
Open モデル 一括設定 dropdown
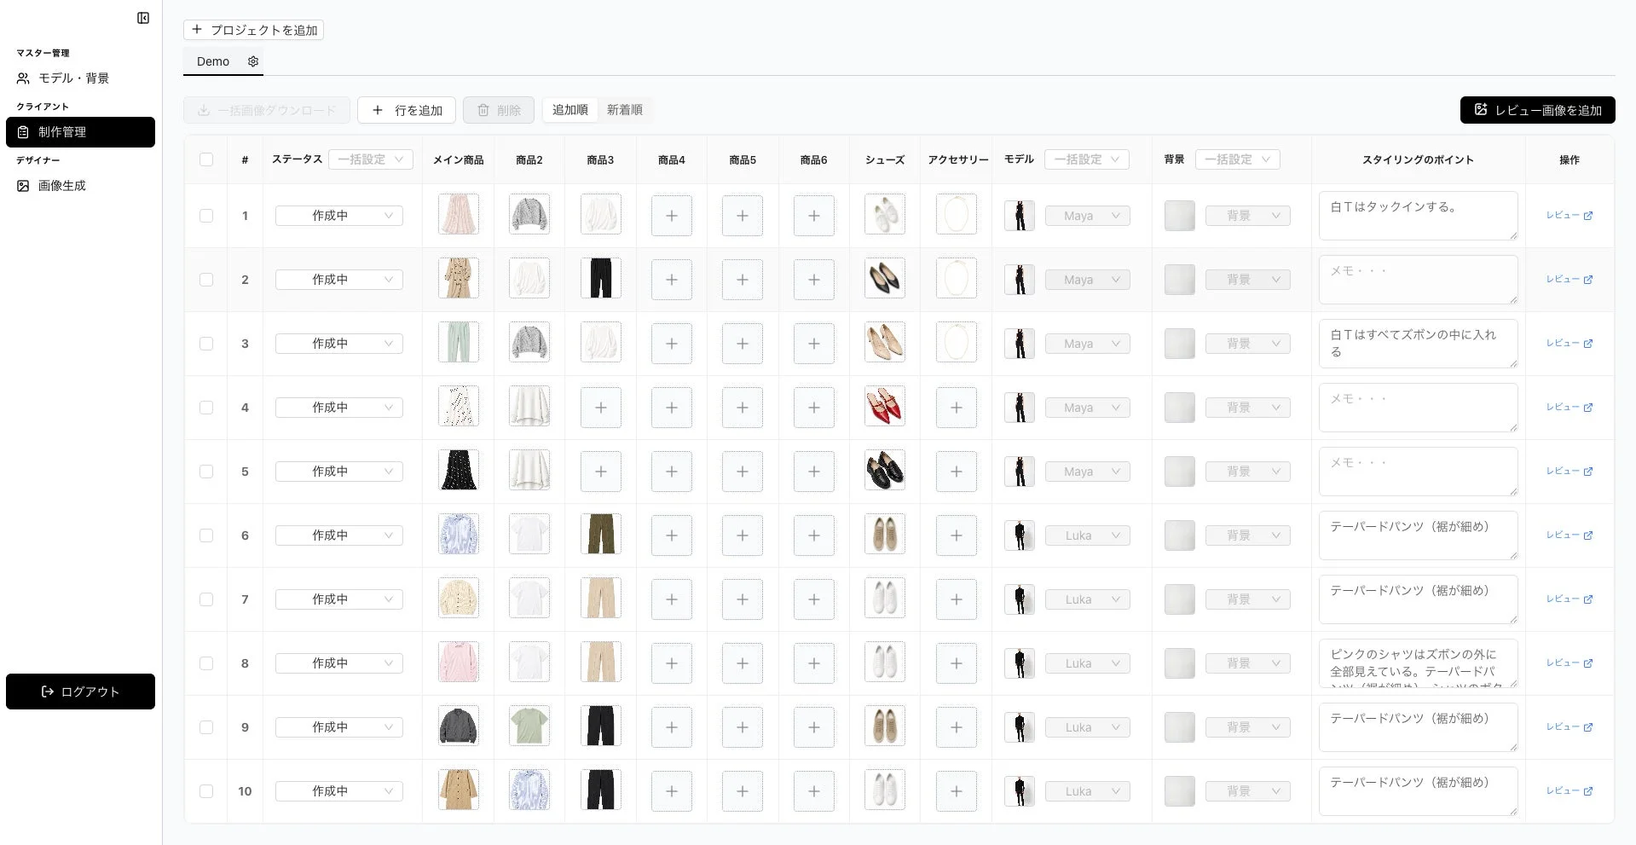click(x=1087, y=159)
